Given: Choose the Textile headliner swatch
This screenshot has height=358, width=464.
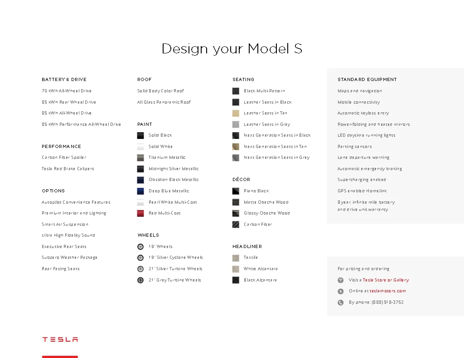Looking at the screenshot, I should 236,258.
